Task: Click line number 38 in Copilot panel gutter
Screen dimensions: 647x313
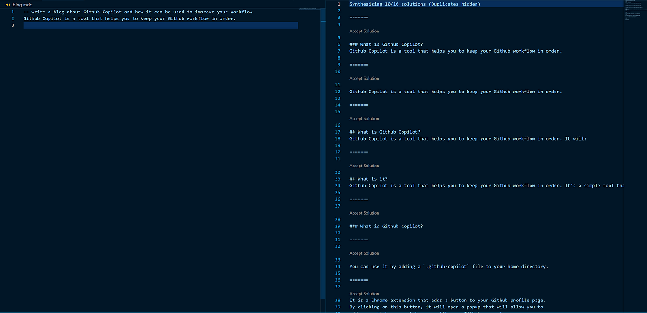Action: click(337, 300)
